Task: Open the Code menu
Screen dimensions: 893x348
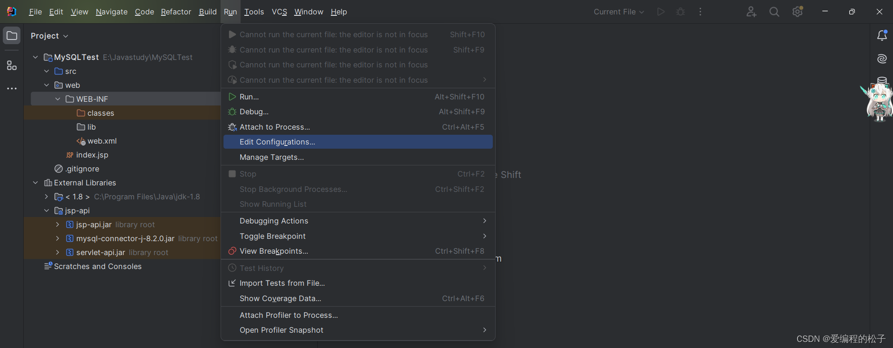Action: point(144,12)
